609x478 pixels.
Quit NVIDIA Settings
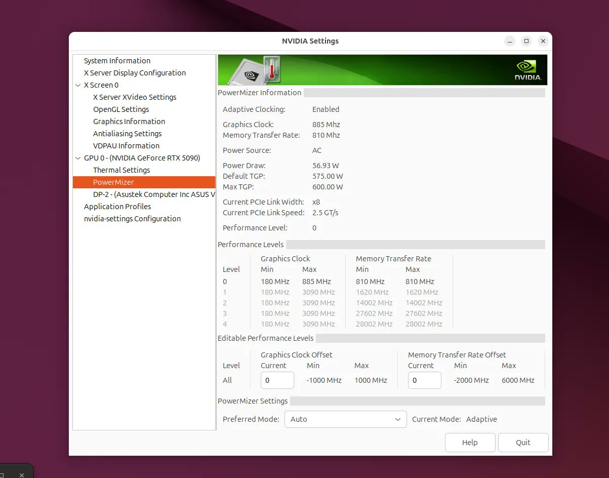523,442
